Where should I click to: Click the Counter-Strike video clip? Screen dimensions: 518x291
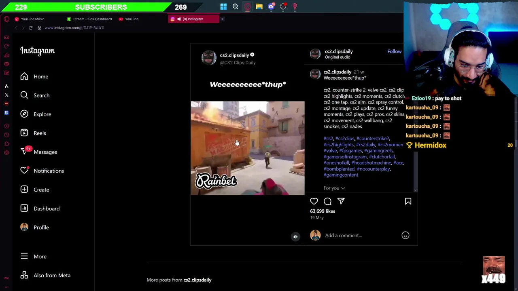tap(248, 148)
